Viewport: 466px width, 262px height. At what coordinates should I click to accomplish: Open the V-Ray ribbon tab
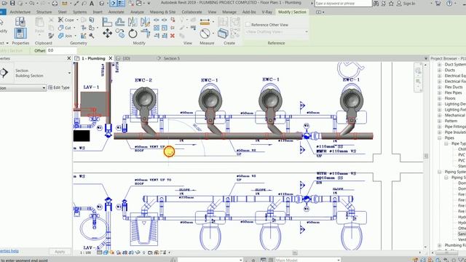click(266, 12)
